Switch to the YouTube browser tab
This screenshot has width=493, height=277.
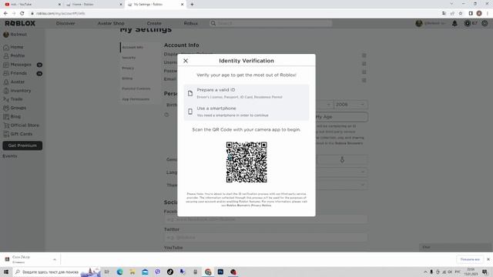(x=32, y=5)
